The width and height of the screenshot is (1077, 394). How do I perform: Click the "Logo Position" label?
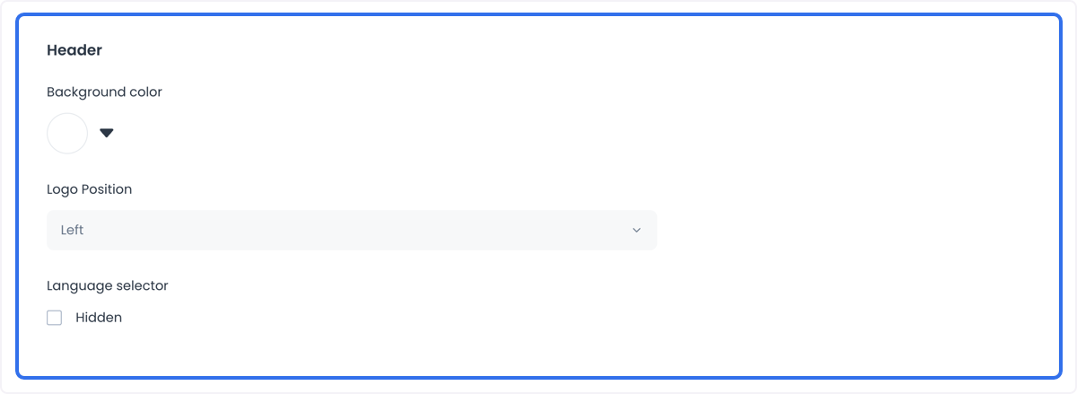[x=89, y=189]
